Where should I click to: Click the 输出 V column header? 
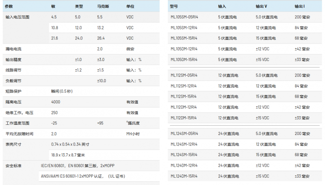(261, 7)
